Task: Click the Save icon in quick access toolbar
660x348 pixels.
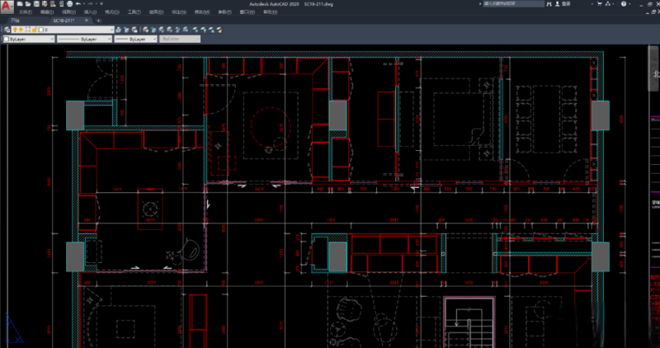Action: pos(38,4)
